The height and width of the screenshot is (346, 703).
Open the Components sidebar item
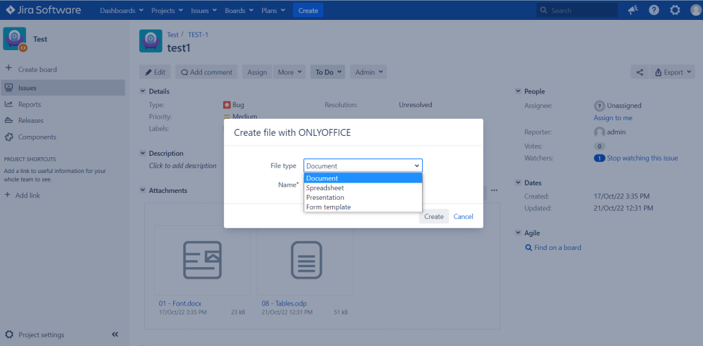(37, 137)
